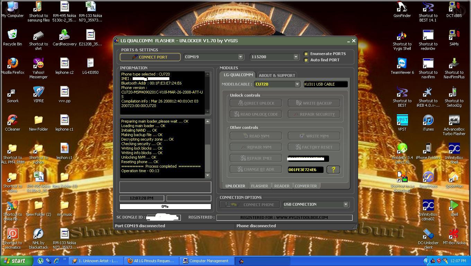Switch to All LG Pinouts taskbar window

[151, 261]
